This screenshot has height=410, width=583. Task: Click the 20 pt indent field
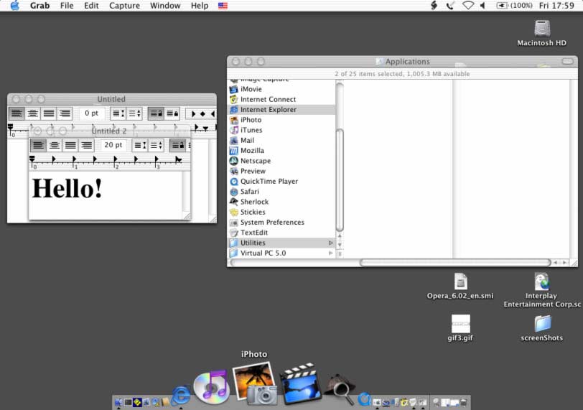click(x=113, y=145)
